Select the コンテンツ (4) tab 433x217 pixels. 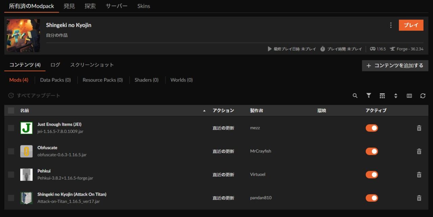click(x=25, y=65)
